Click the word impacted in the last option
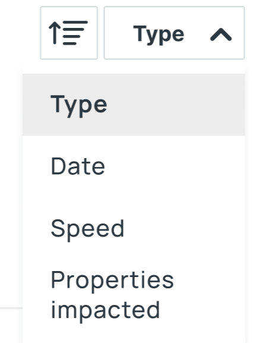 coord(105,310)
